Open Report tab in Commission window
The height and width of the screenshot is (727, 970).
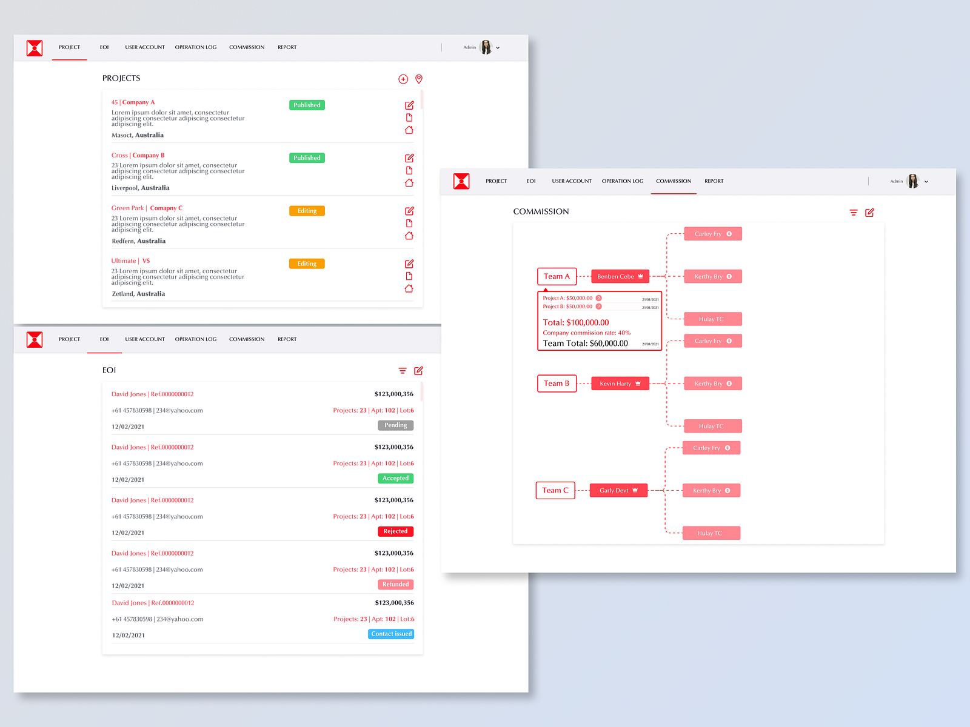click(714, 181)
